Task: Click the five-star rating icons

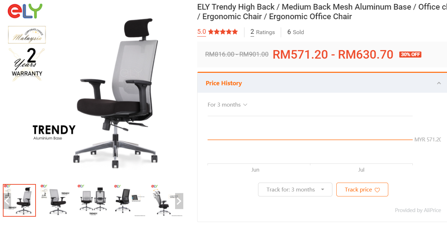Action: tap(223, 32)
